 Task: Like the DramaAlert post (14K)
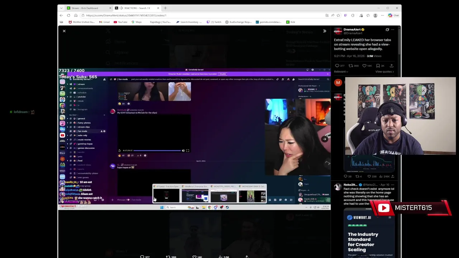coord(367,66)
